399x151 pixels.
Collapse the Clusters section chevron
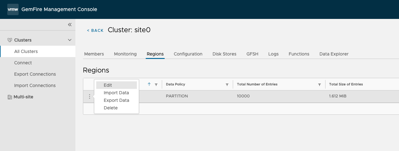pos(70,40)
